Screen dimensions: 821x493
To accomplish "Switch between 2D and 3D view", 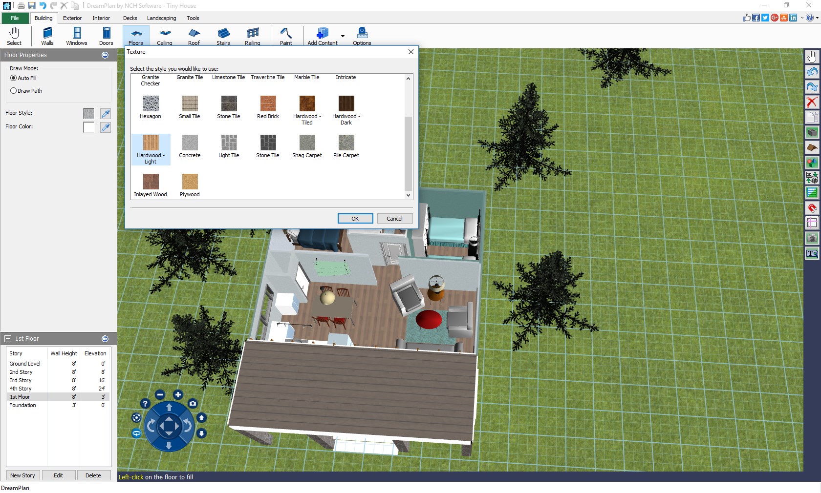I will point(812,177).
